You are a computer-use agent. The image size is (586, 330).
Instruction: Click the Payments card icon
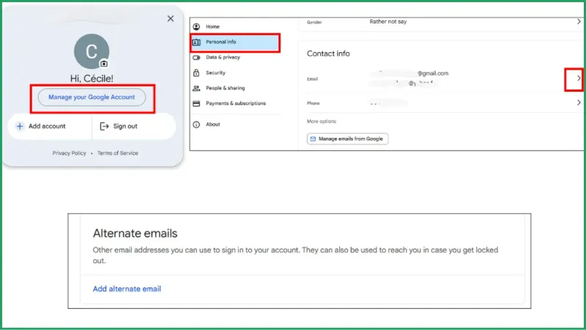point(196,103)
